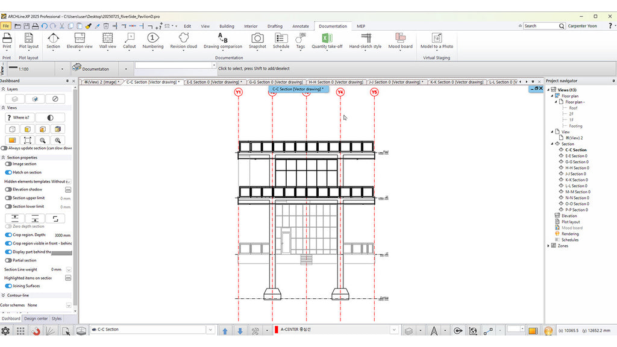Viewport: 617px width, 347px height.
Task: Open the MEP ribbon tab
Action: pyautogui.click(x=361, y=27)
